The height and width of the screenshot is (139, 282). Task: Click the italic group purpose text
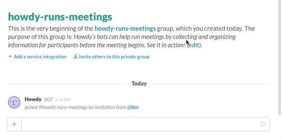coord(122,41)
